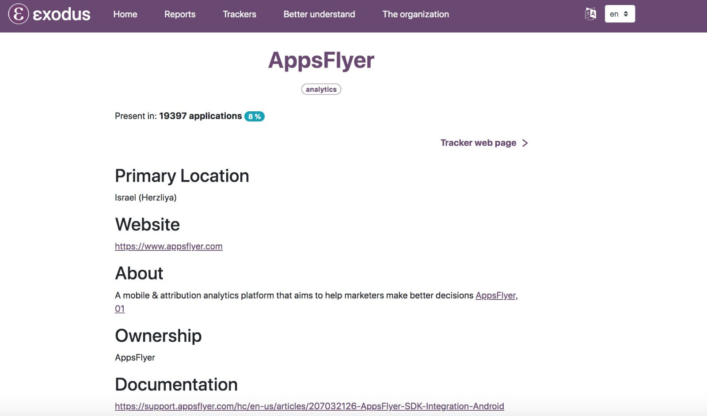Click the AppsFlyer reference link in About
707x416 pixels.
pos(496,295)
